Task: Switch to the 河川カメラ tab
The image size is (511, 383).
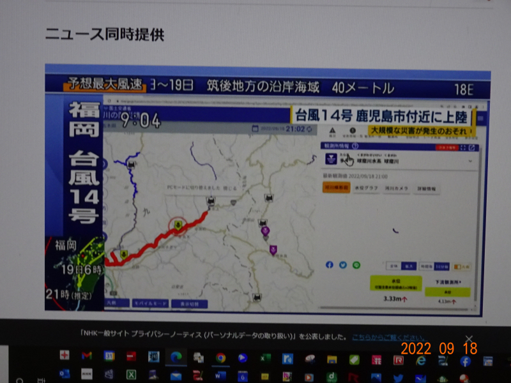Action: click(396, 188)
